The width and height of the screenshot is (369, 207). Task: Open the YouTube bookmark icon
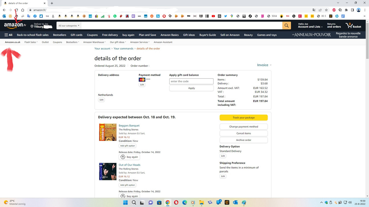click(213, 16)
